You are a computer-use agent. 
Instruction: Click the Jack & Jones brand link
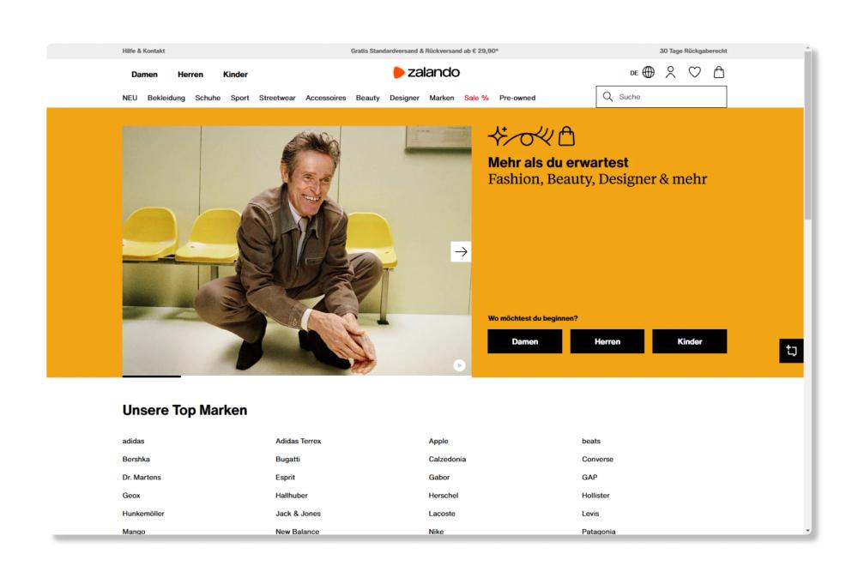coord(299,513)
